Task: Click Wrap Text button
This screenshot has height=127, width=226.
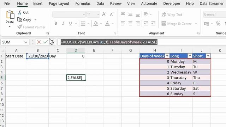Action: tap(172, 14)
